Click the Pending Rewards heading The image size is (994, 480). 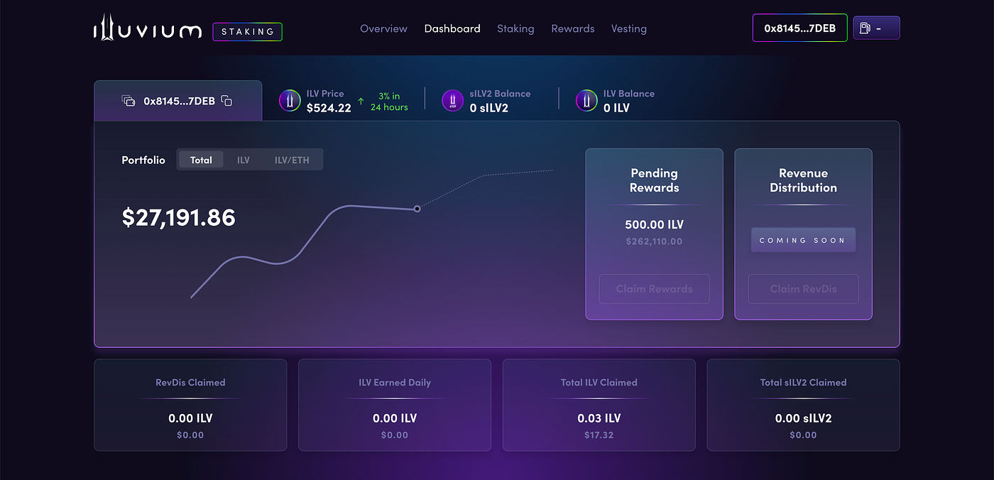tap(654, 180)
